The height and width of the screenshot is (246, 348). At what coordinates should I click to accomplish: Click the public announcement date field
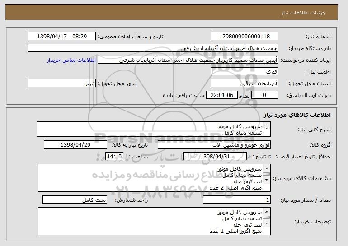click(62, 37)
